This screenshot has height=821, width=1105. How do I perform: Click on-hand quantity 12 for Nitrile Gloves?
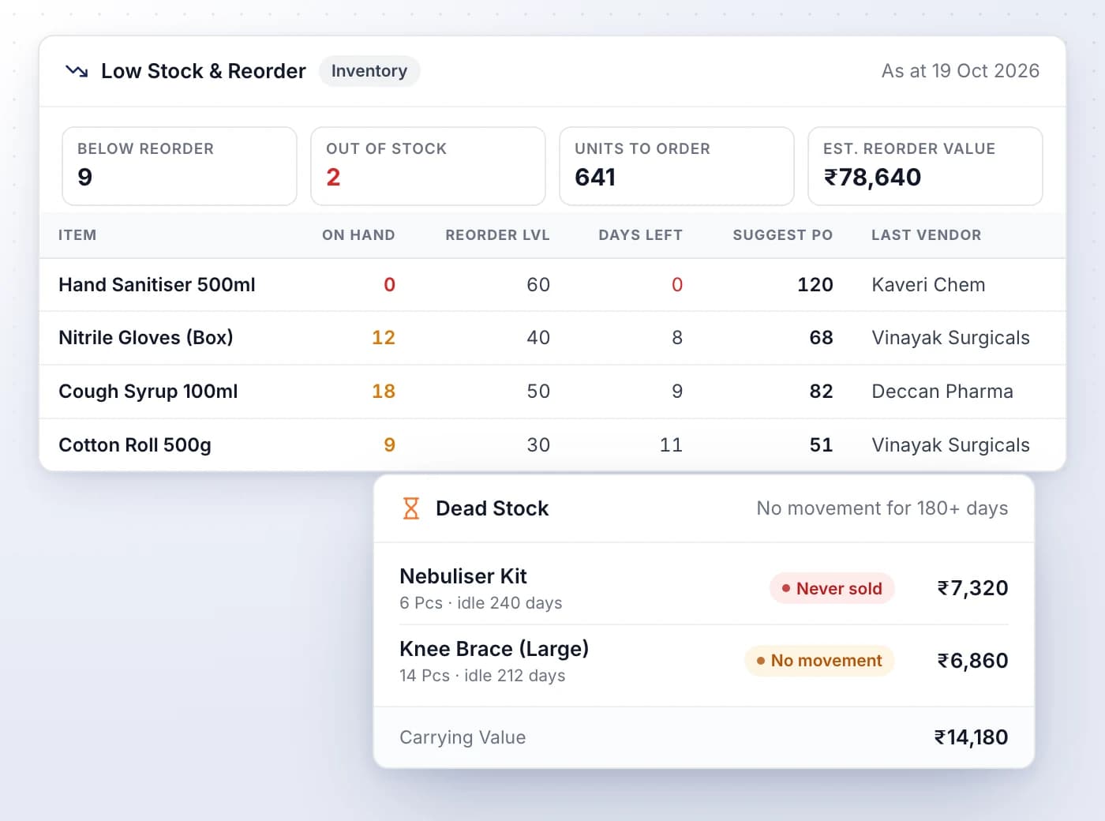coord(384,338)
